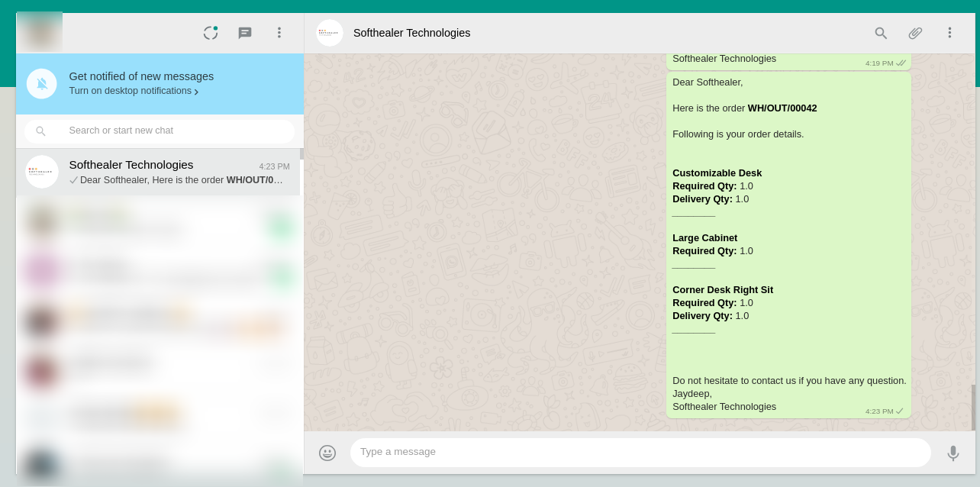980x487 pixels.
Task: Click the Corner Desk Right Sit text
Action: (x=723, y=290)
